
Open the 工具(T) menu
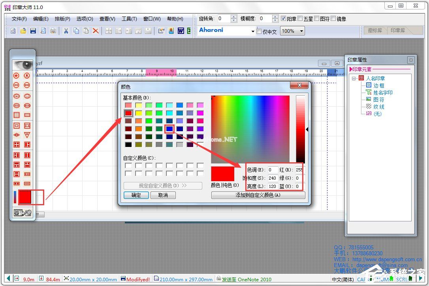(x=129, y=19)
